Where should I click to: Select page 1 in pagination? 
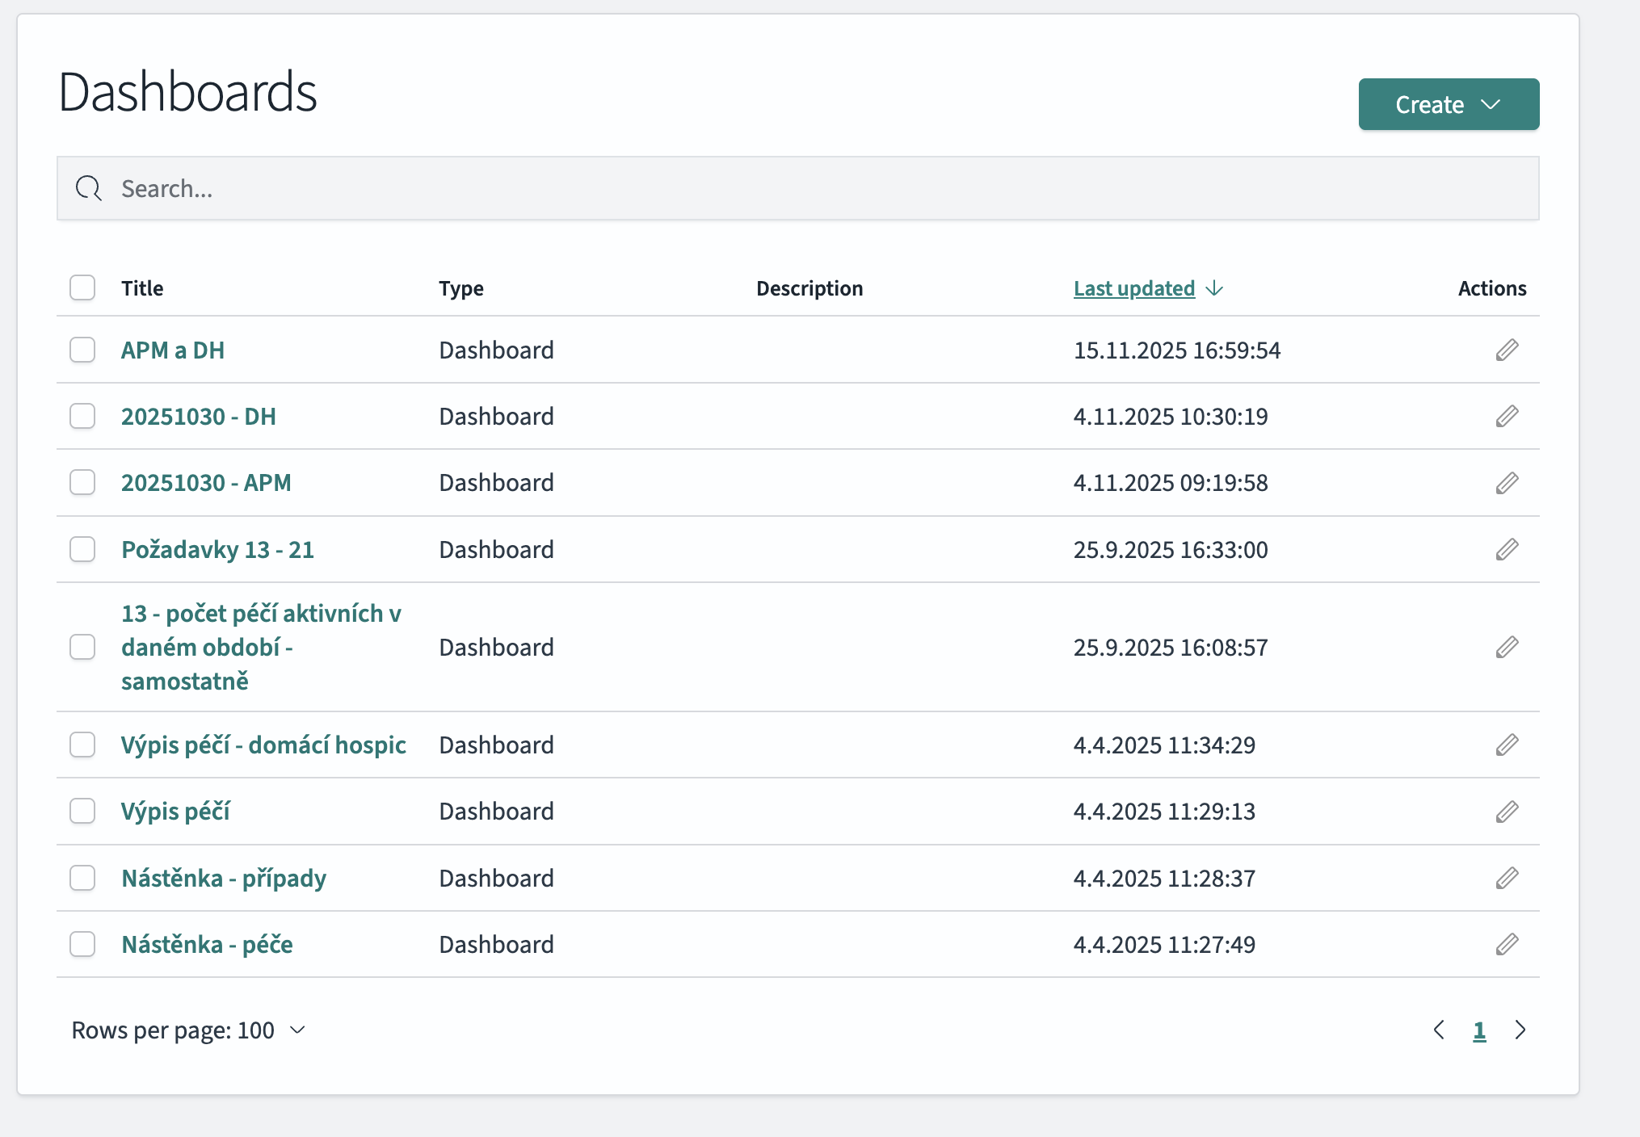pos(1479,1030)
